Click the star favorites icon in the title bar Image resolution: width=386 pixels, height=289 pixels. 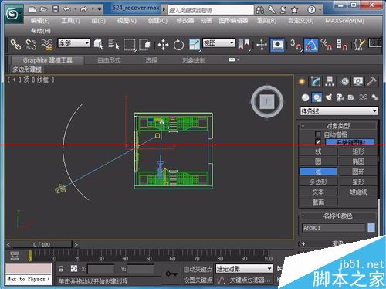294,10
